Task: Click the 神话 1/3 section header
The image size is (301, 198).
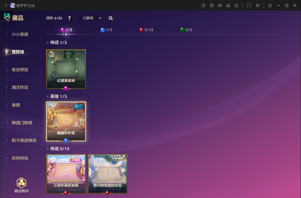Action: [58, 42]
